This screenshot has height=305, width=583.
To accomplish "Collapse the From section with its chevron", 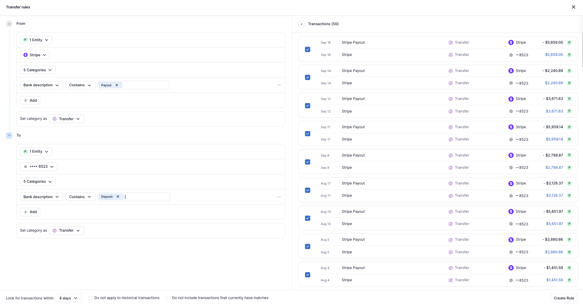I will click(9, 24).
